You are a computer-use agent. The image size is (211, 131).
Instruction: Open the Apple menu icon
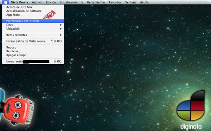pyautogui.click(x=6, y=2)
